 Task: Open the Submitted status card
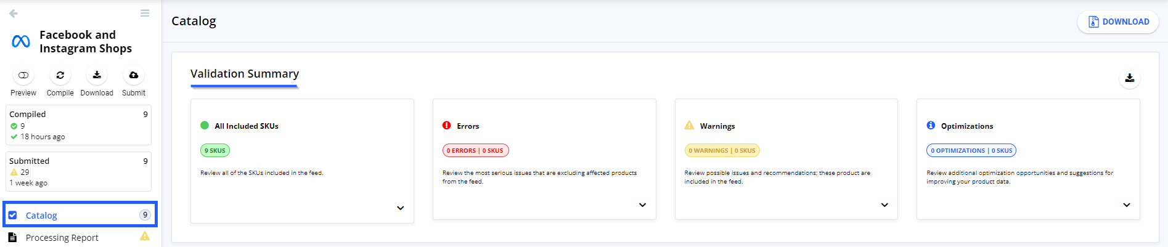point(79,171)
